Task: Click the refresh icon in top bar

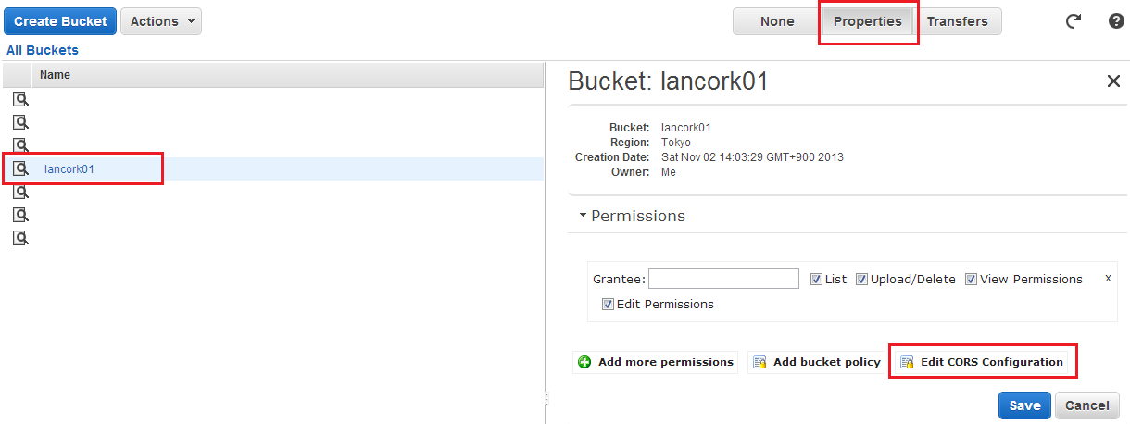Action: 1073,21
